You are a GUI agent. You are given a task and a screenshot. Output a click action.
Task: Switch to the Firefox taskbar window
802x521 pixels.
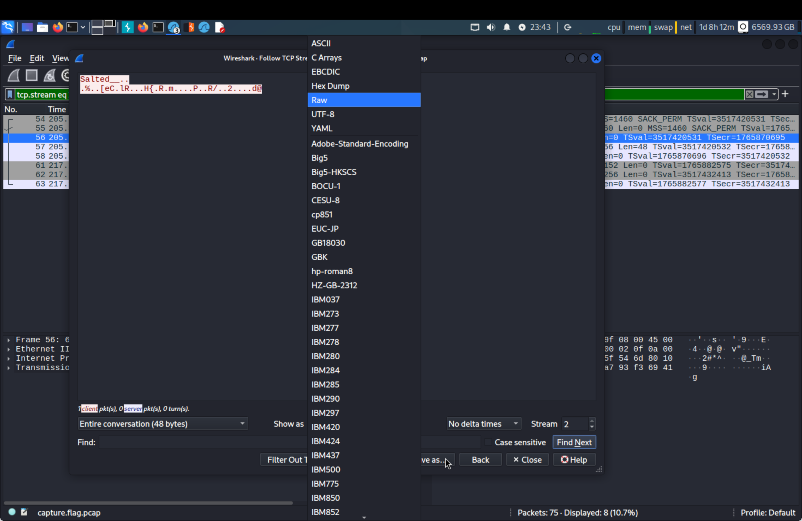pyautogui.click(x=143, y=27)
